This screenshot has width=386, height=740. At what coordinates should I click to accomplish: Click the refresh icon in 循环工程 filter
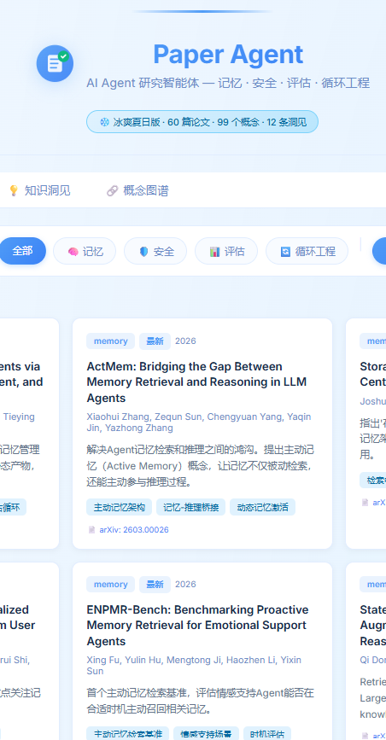285,252
